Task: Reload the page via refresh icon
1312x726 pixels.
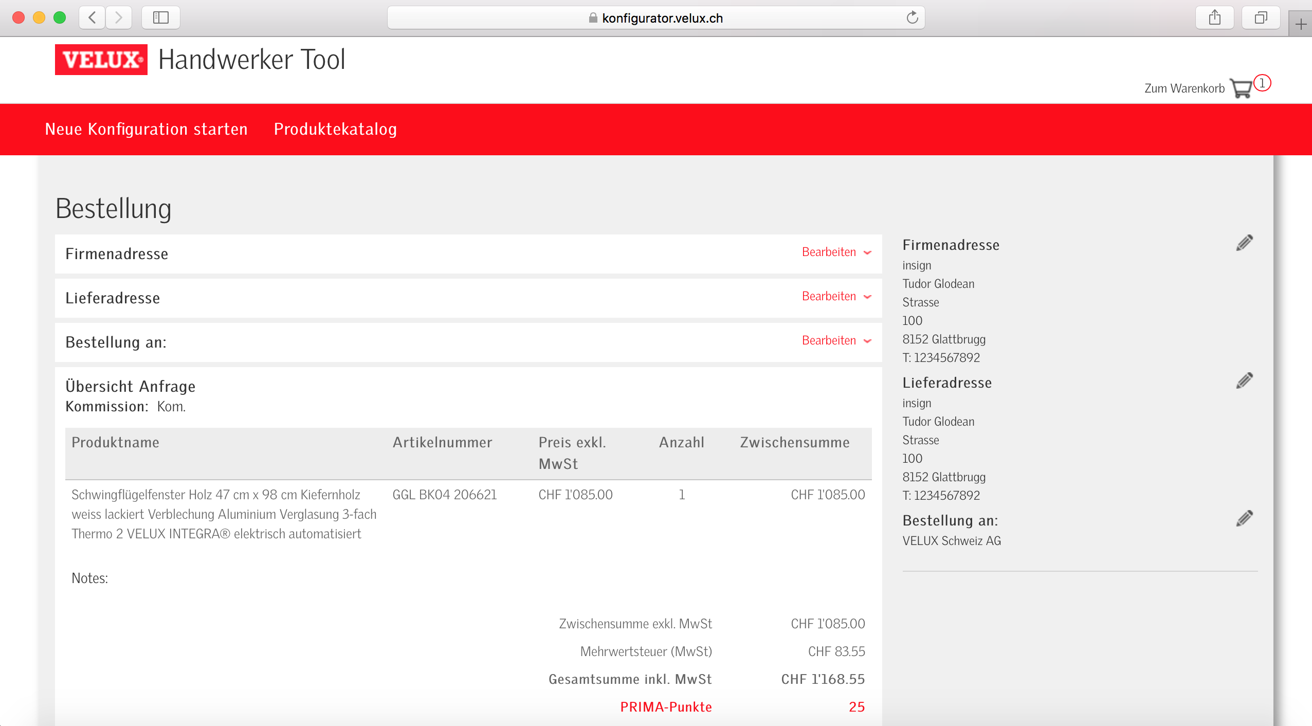Action: click(x=912, y=17)
